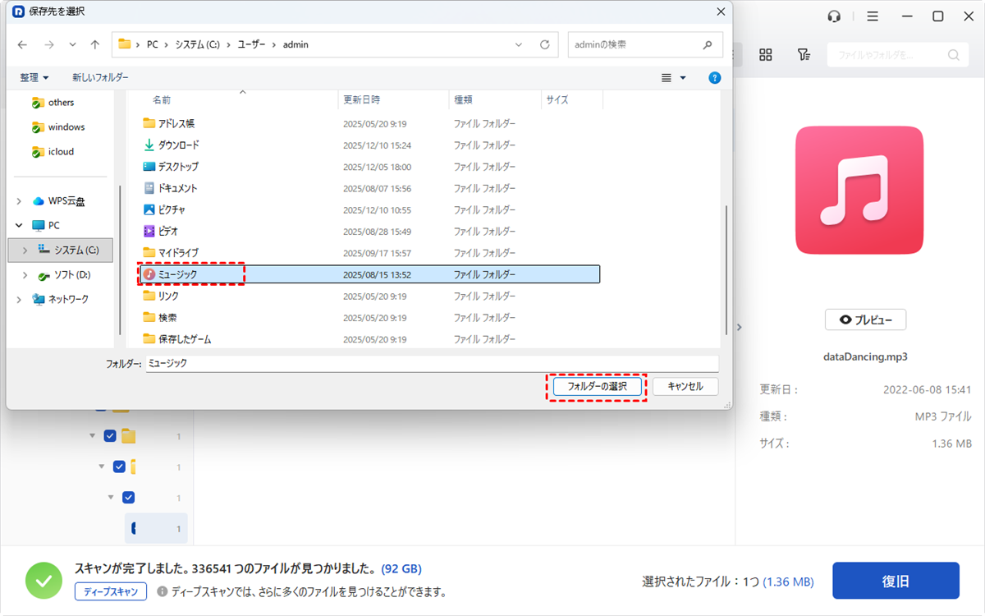The image size is (985, 616).
Task: Open the hamburger menu in title bar
Action: point(873,16)
